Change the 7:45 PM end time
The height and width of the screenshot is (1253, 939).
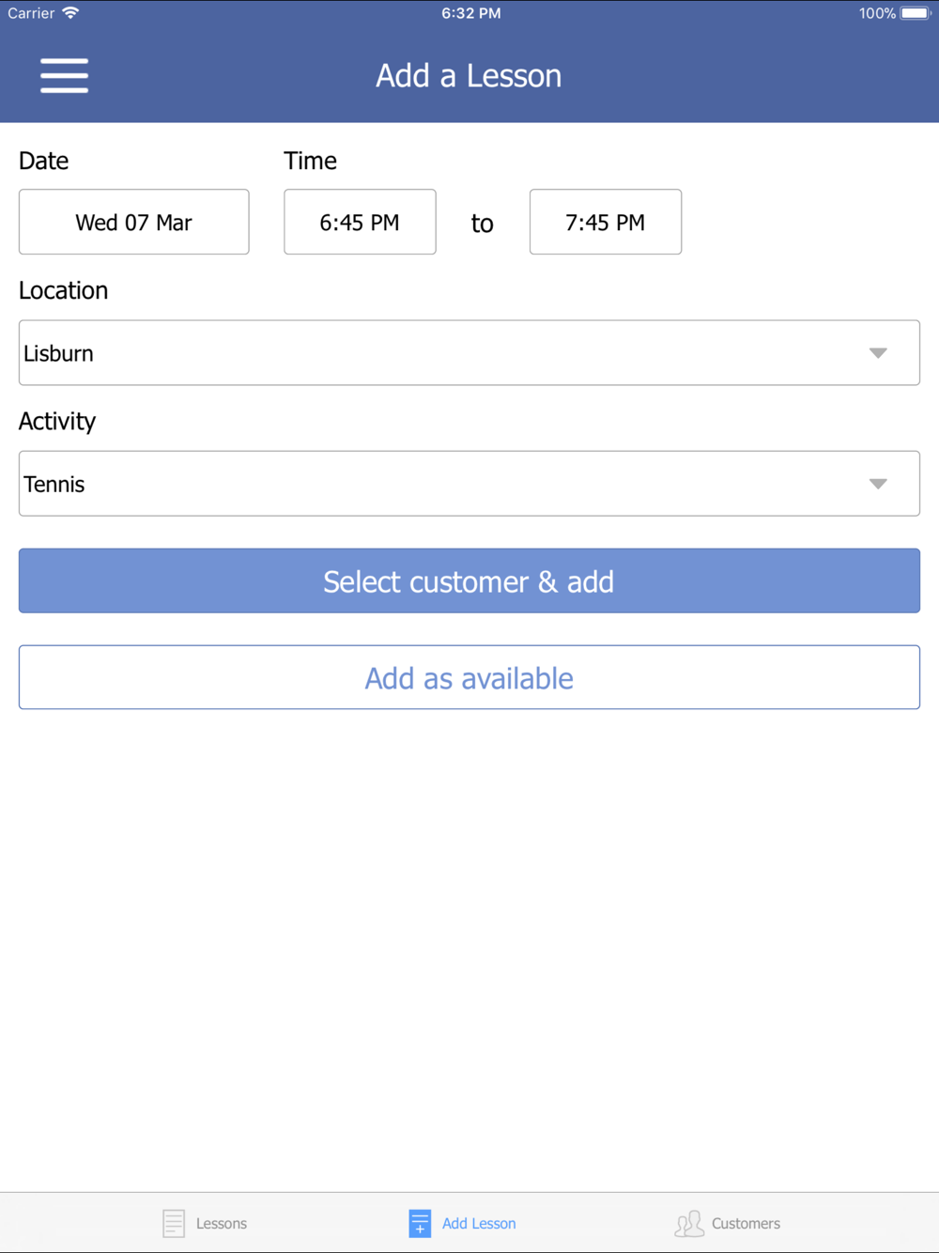(606, 223)
